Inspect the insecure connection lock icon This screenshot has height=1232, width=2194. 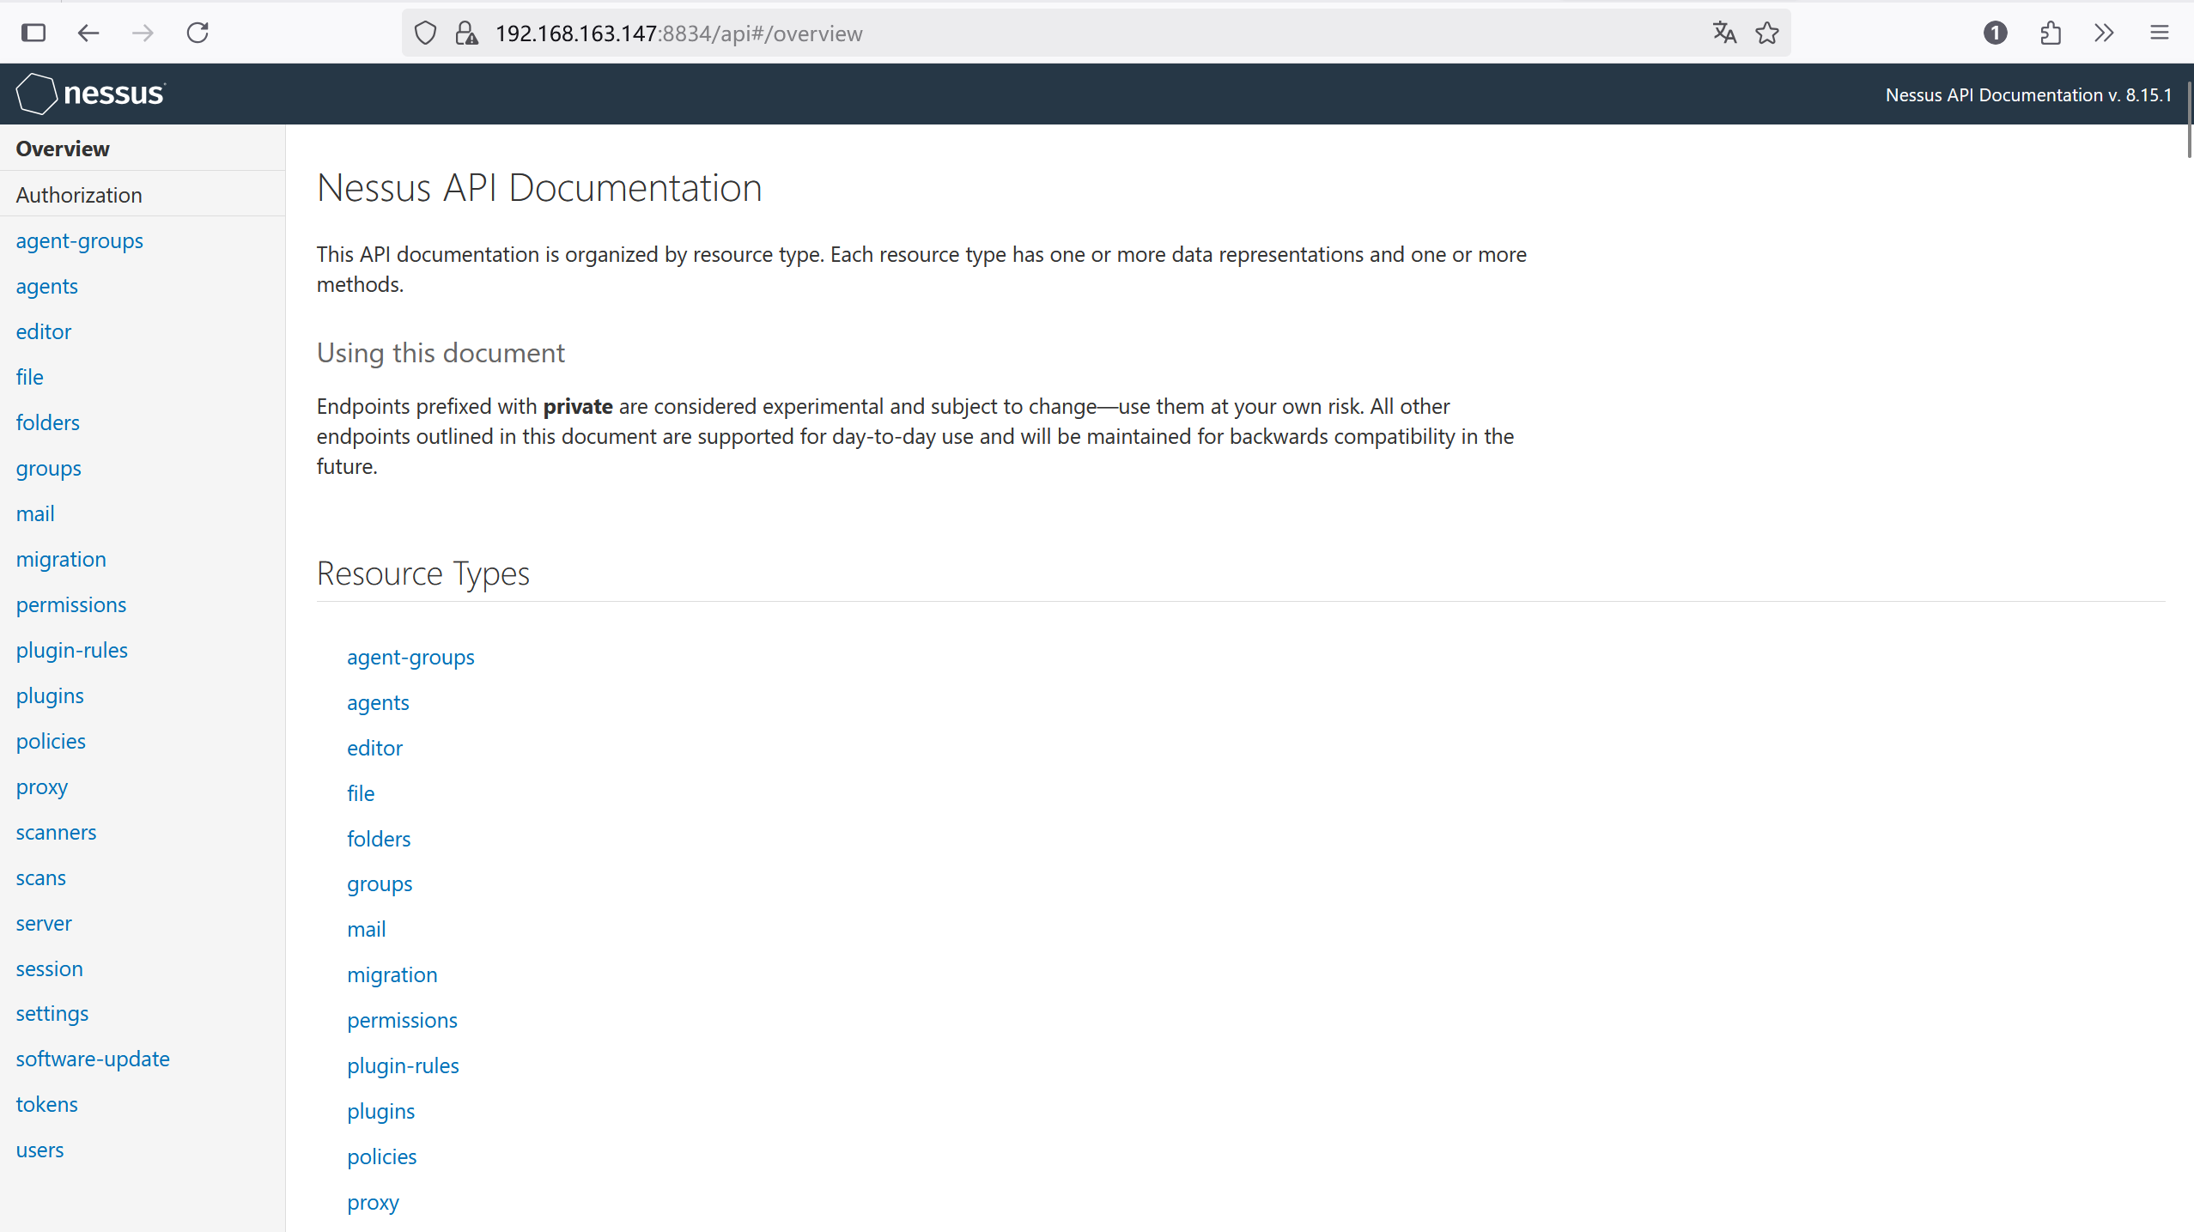(466, 33)
